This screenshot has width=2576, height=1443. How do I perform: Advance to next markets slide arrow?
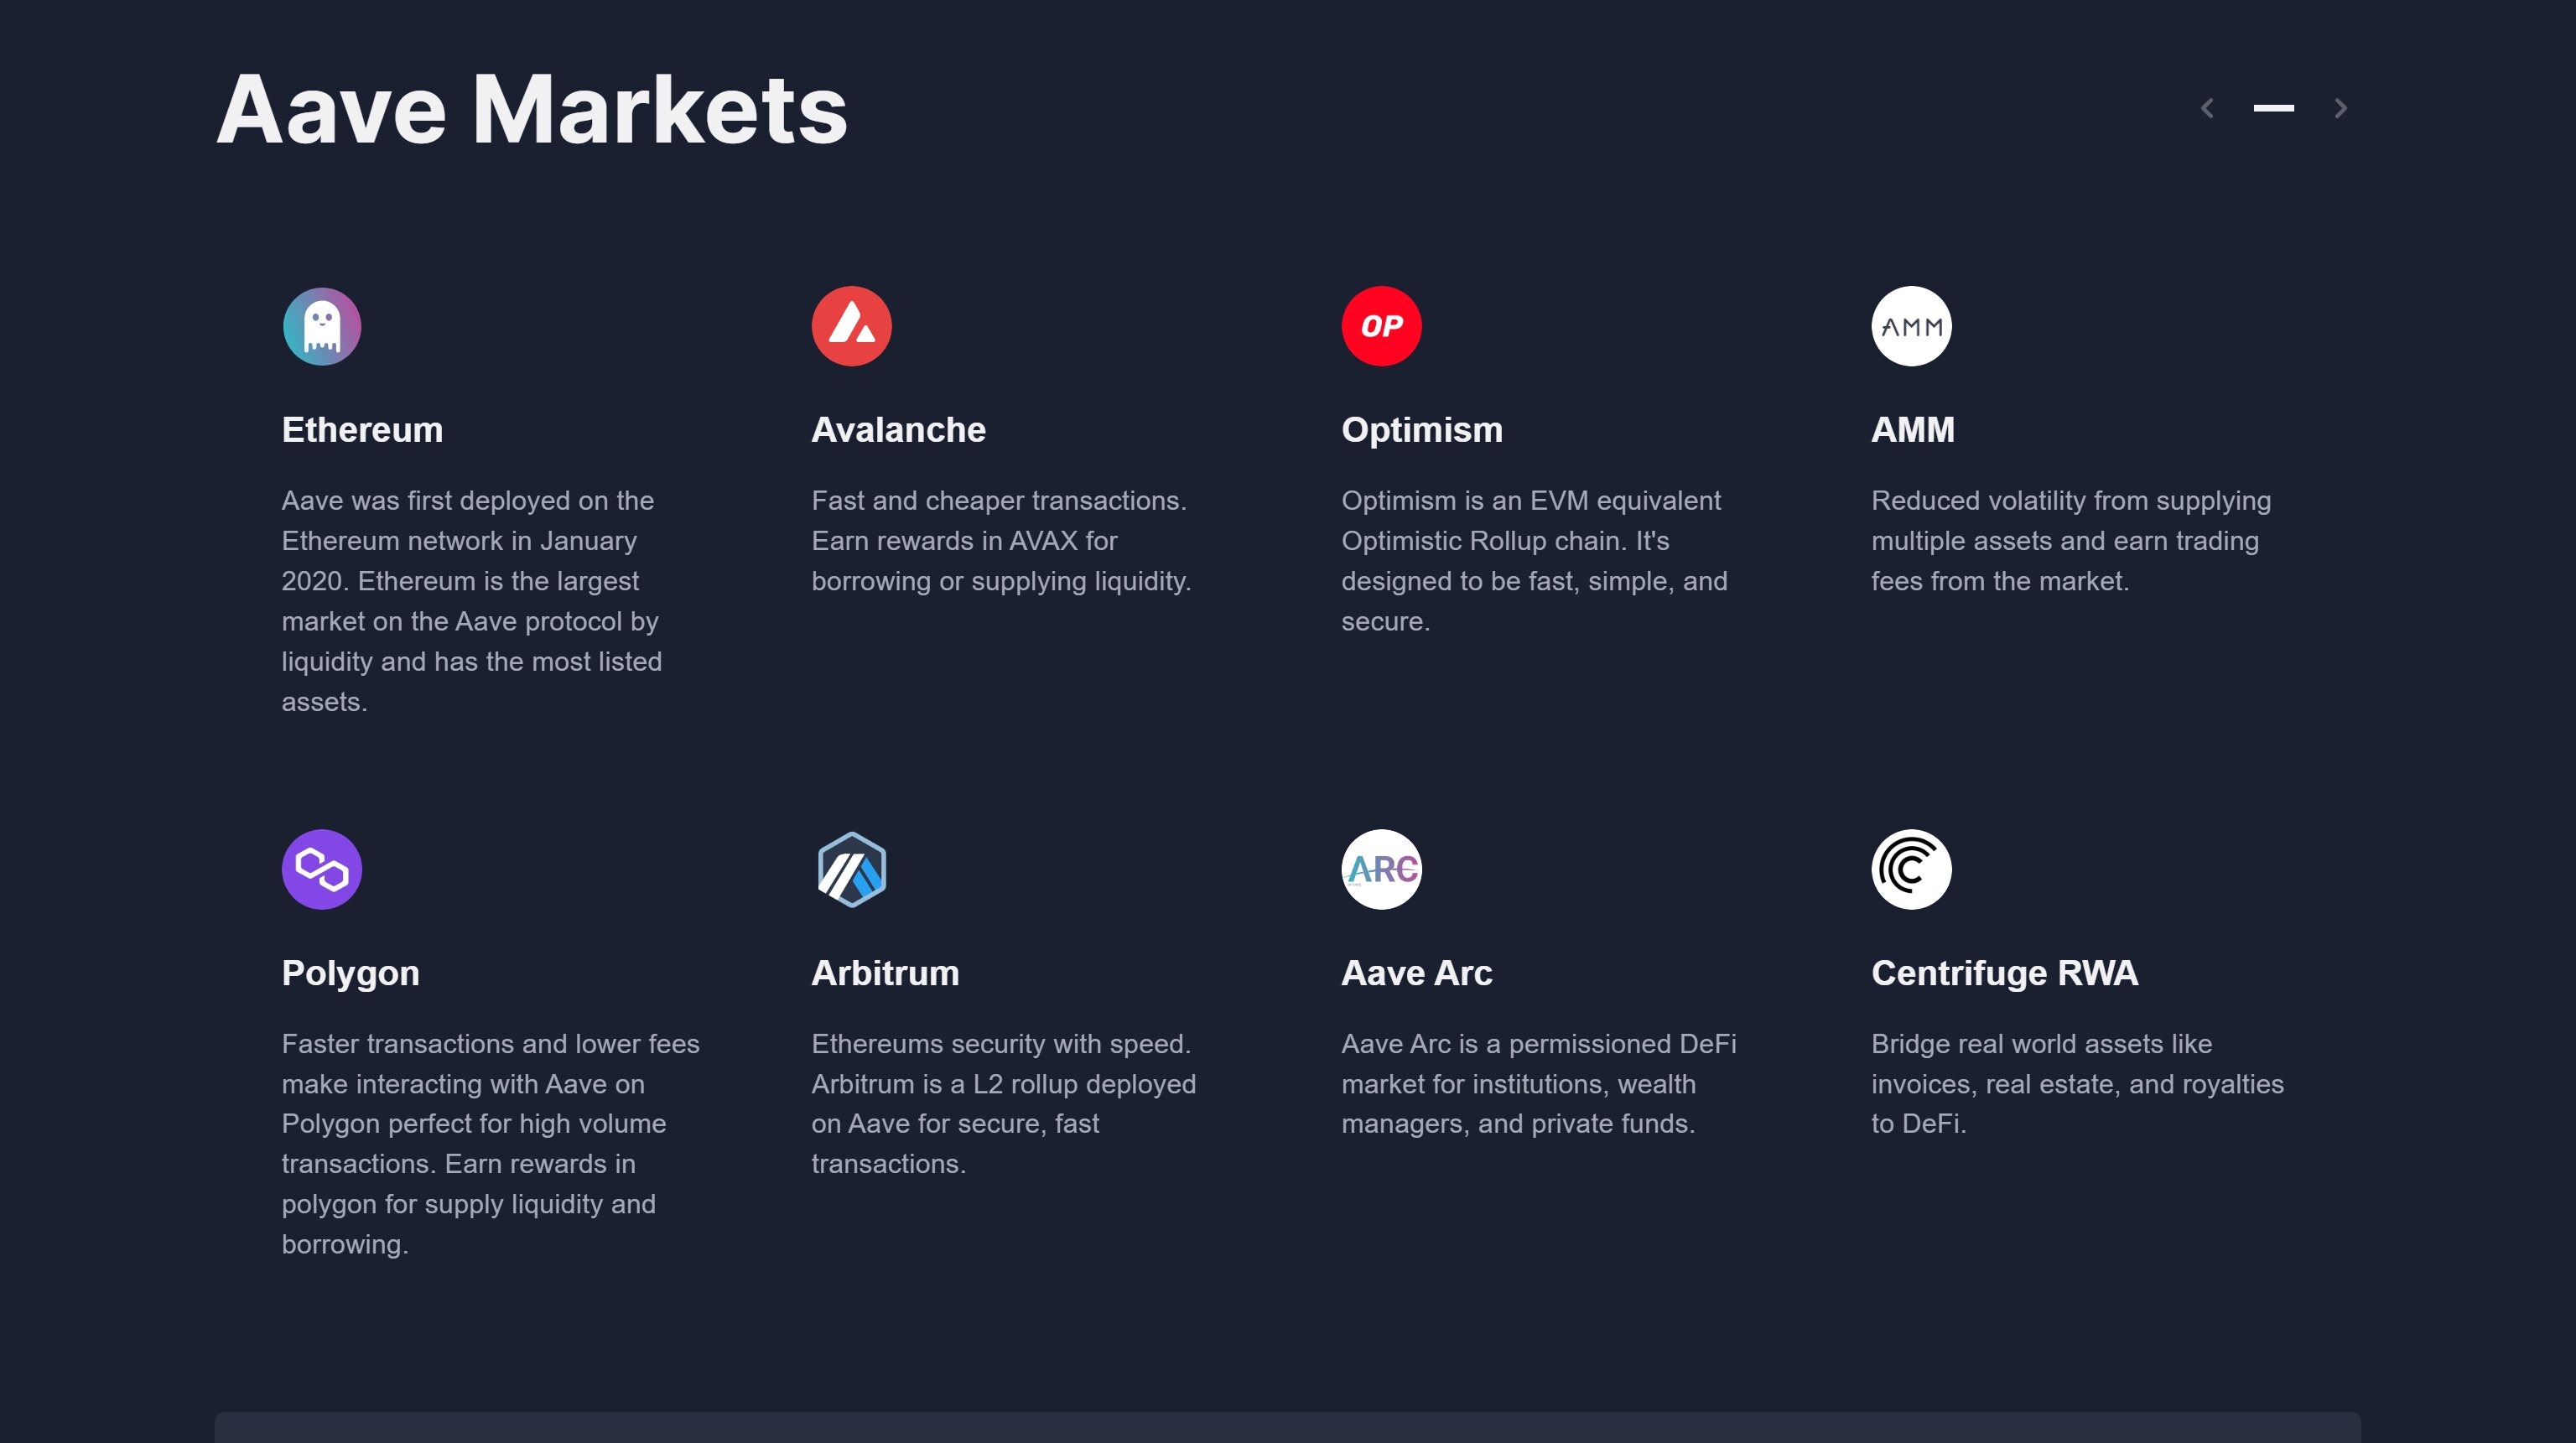tap(2340, 108)
